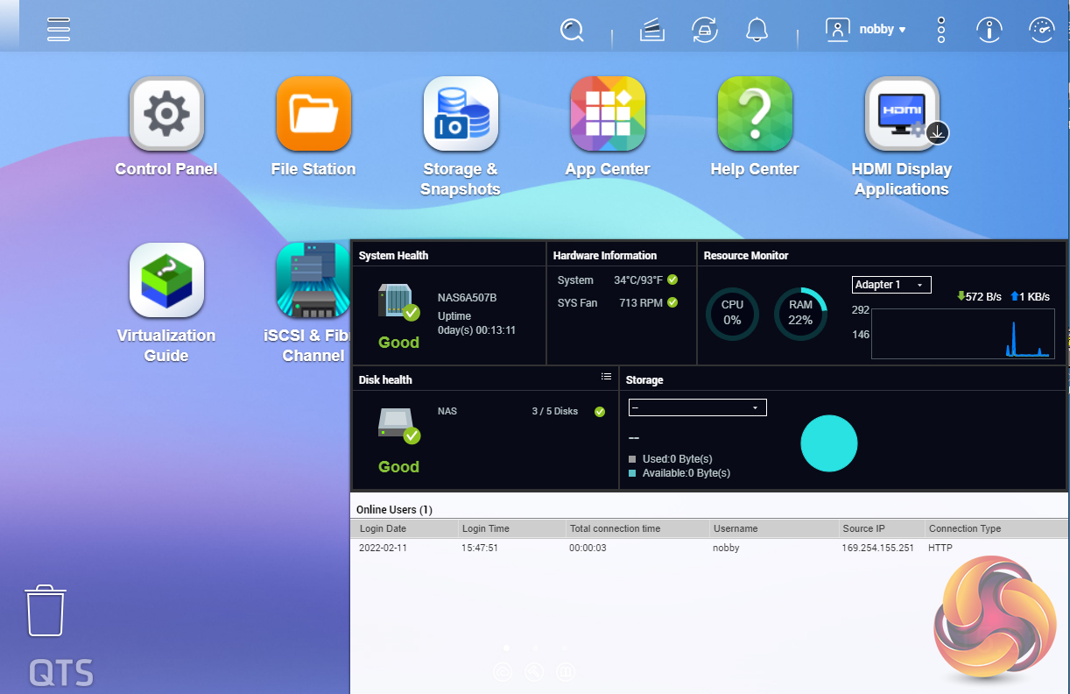This screenshot has width=1070, height=694.
Task: Open the main hamburger menu
Action: pos(59,29)
